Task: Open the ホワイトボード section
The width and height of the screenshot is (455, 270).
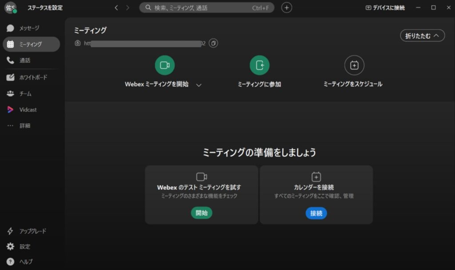Action: (x=32, y=77)
